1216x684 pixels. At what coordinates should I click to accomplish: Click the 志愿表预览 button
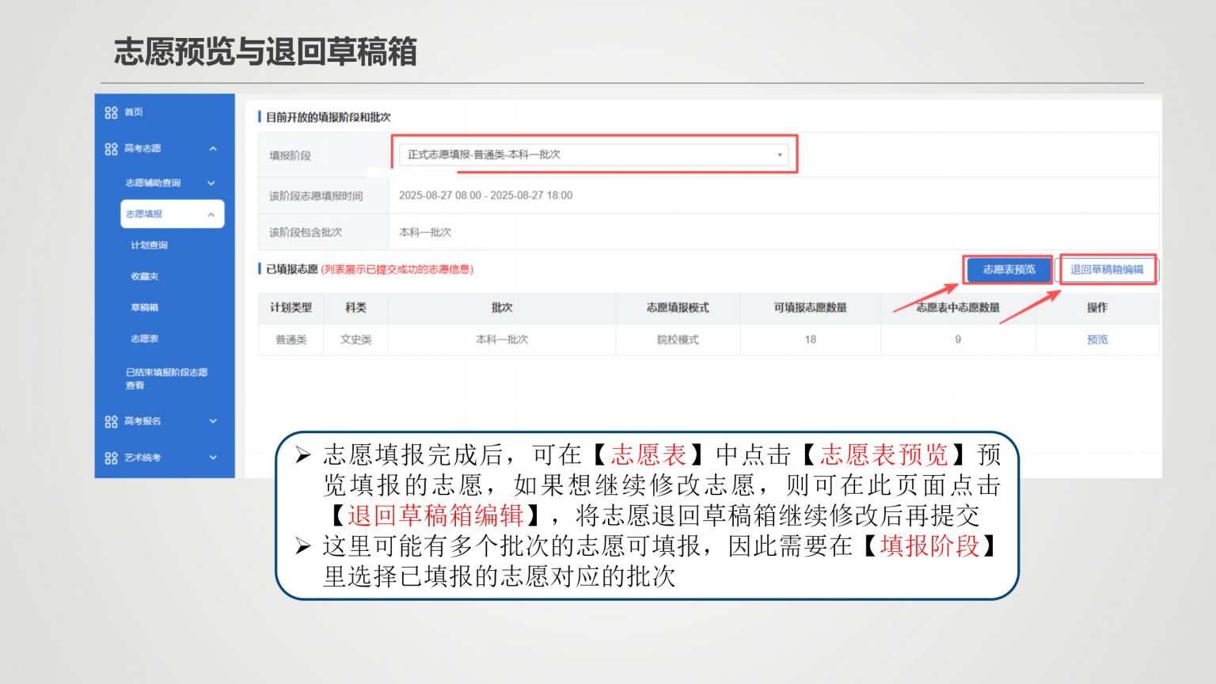click(1009, 269)
